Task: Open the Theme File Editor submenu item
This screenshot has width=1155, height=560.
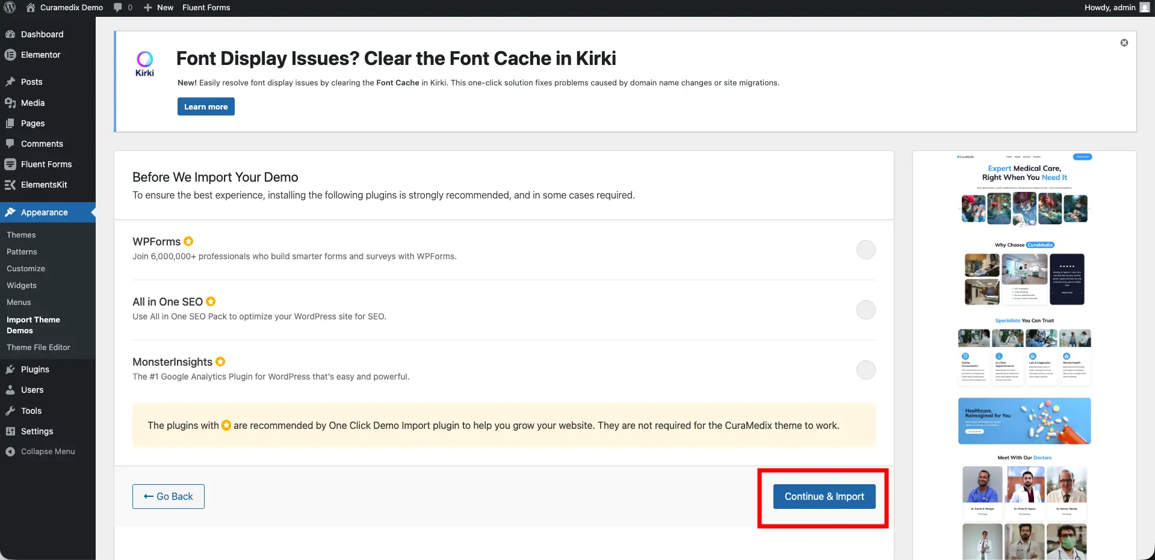Action: pos(39,347)
